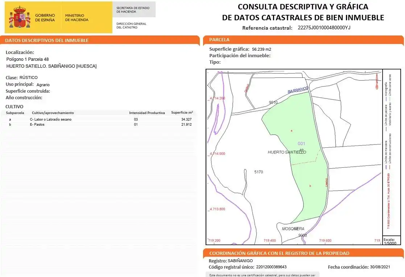Click the subparcela 'b' marker on map
This screenshot has height=277, width=405.
pos(310,186)
